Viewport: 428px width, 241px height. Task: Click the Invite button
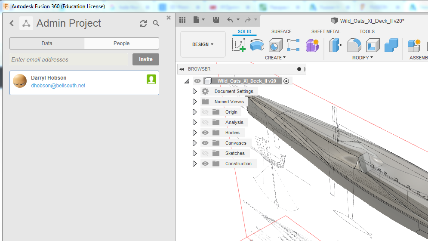point(145,59)
